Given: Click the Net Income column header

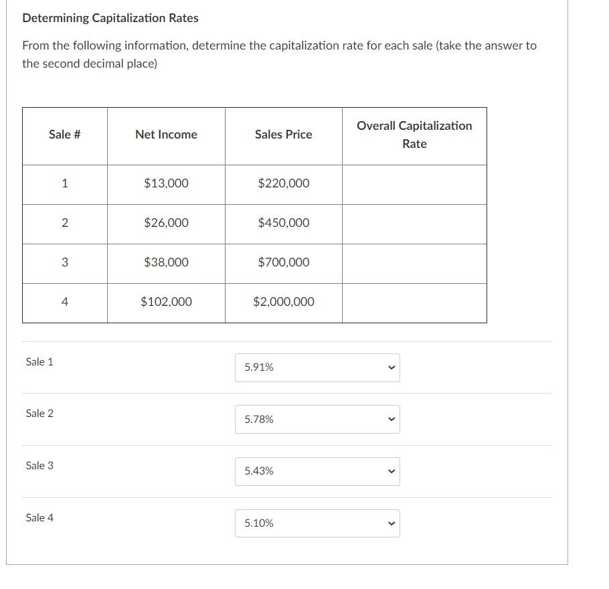Looking at the screenshot, I should click(165, 134).
